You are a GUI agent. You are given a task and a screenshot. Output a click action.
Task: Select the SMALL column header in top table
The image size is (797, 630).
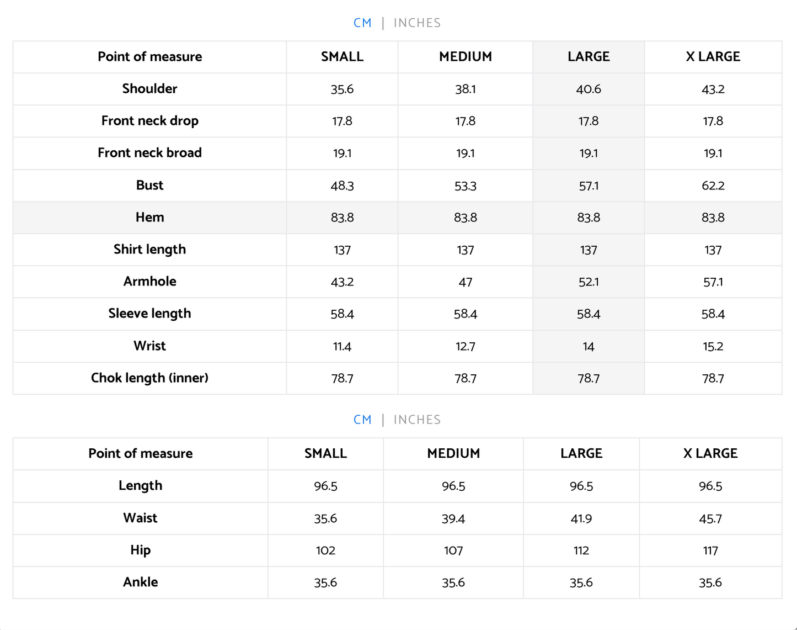click(342, 57)
